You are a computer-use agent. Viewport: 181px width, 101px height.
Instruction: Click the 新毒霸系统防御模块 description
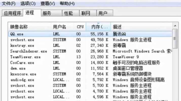click(x=132, y=74)
